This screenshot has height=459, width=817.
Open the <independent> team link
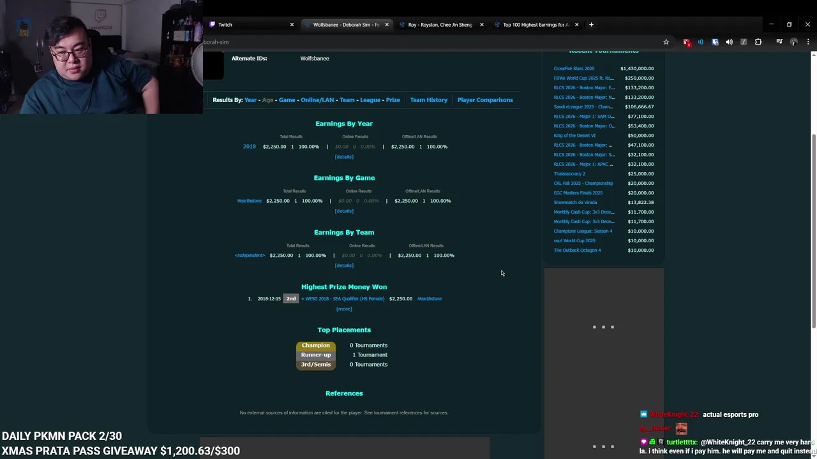tap(250, 256)
